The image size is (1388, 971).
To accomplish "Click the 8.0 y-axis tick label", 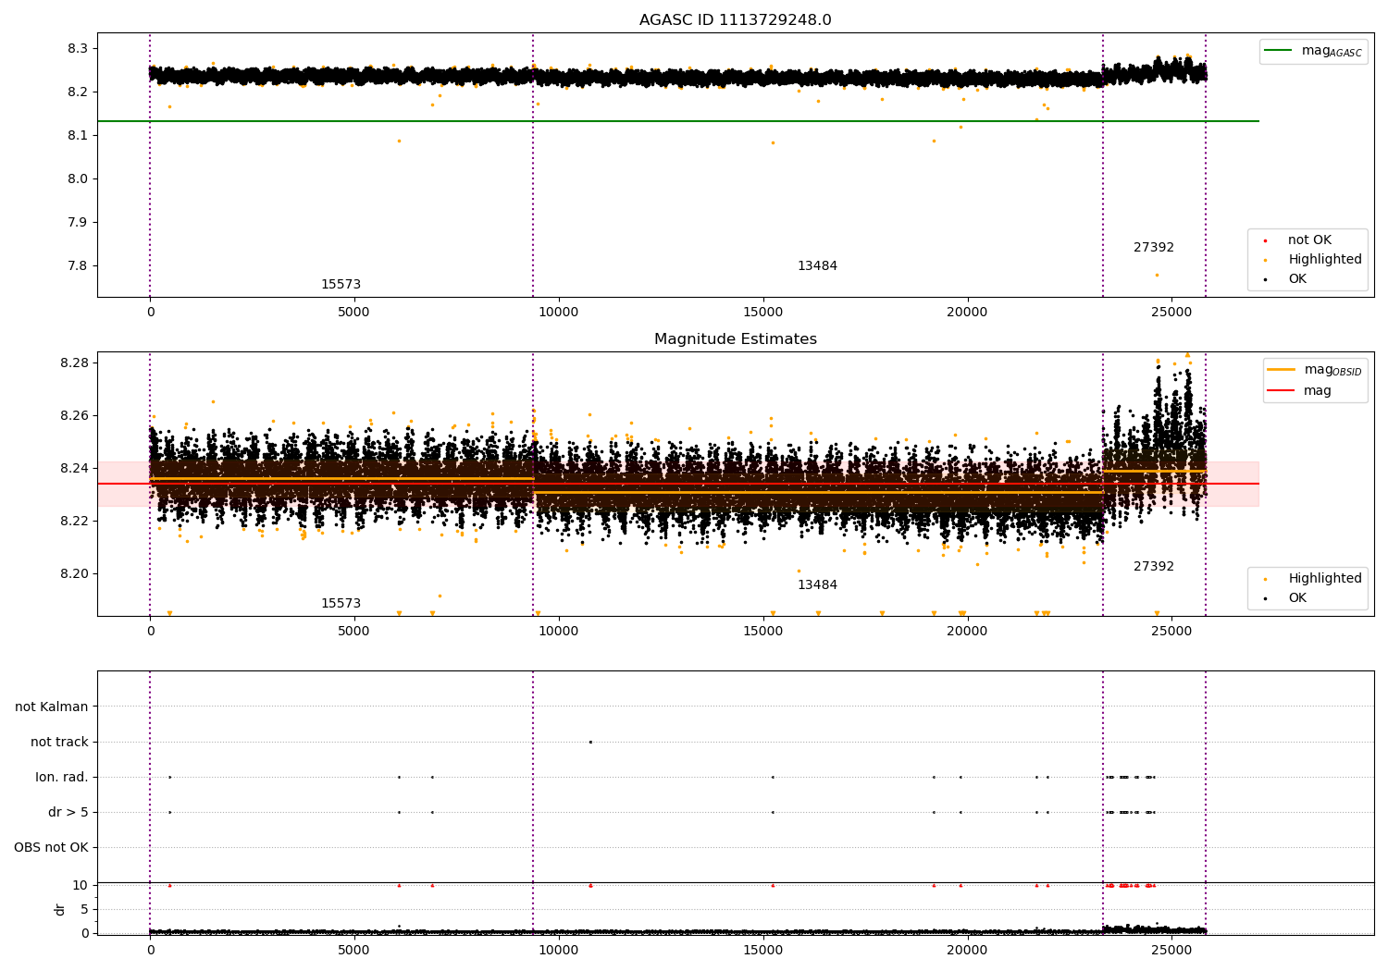I will [x=77, y=178].
